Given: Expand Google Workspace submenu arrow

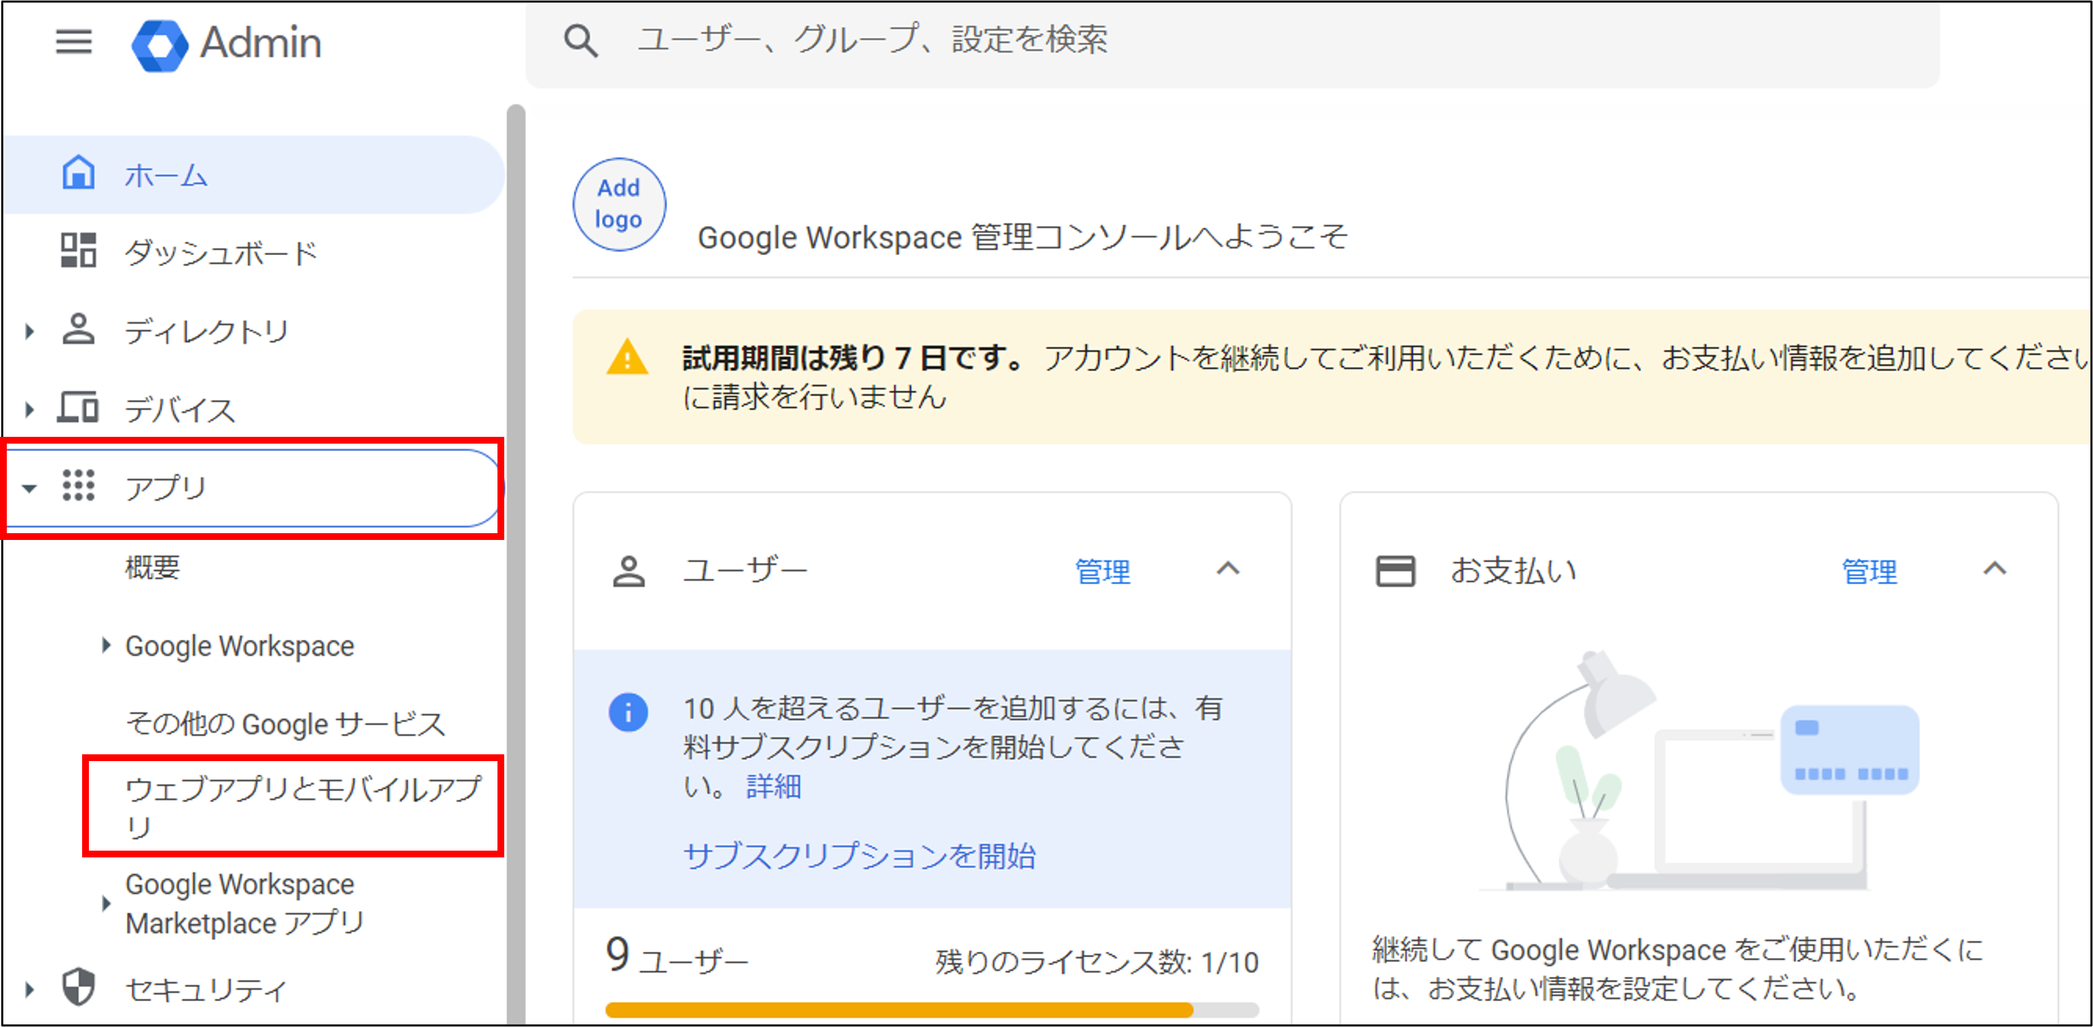Looking at the screenshot, I should pyautogui.click(x=106, y=645).
